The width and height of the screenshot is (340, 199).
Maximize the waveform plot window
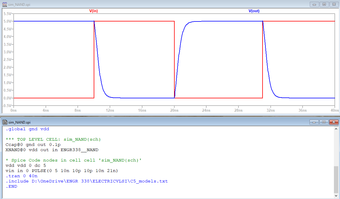tap(324, 4)
